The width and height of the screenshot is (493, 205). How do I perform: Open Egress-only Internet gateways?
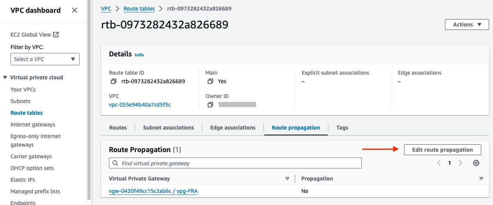tap(36, 140)
